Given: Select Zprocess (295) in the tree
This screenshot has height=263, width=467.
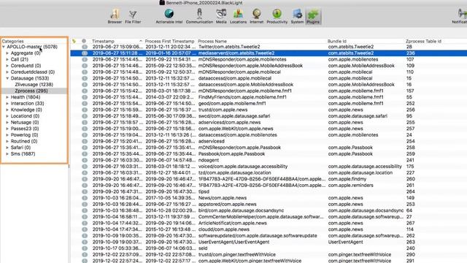Looking at the screenshot, I should 31,91.
